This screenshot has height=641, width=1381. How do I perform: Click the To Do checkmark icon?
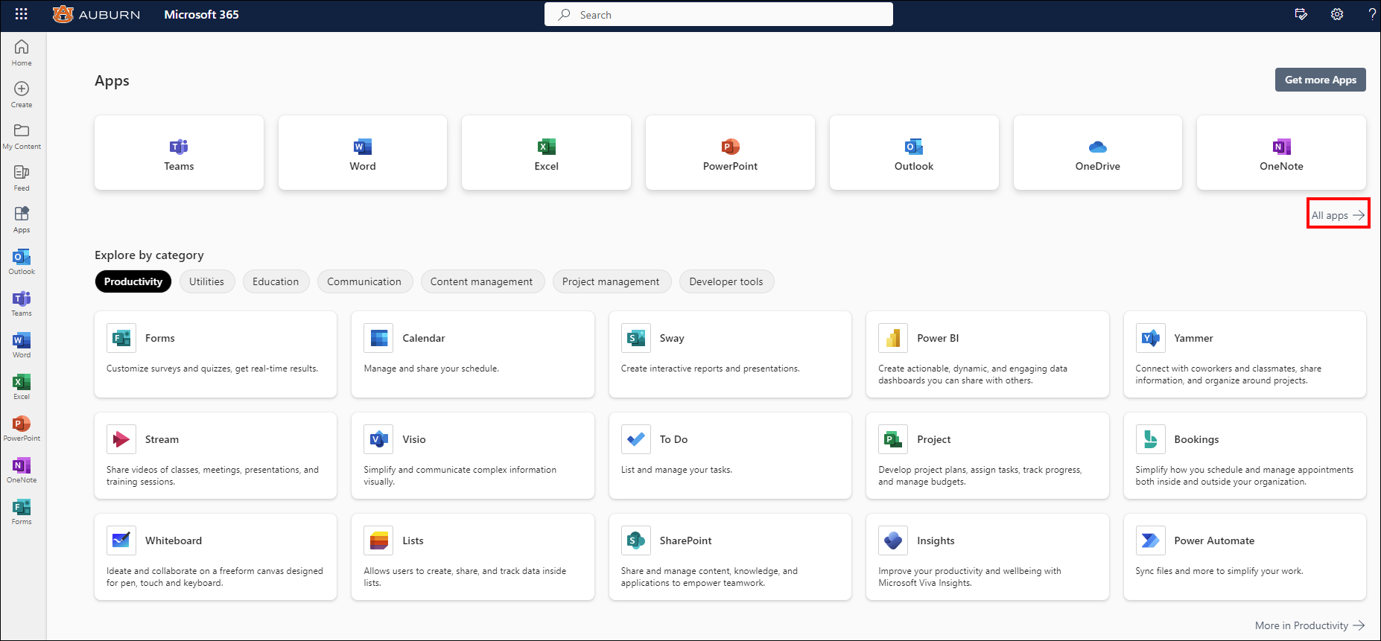pyautogui.click(x=636, y=439)
